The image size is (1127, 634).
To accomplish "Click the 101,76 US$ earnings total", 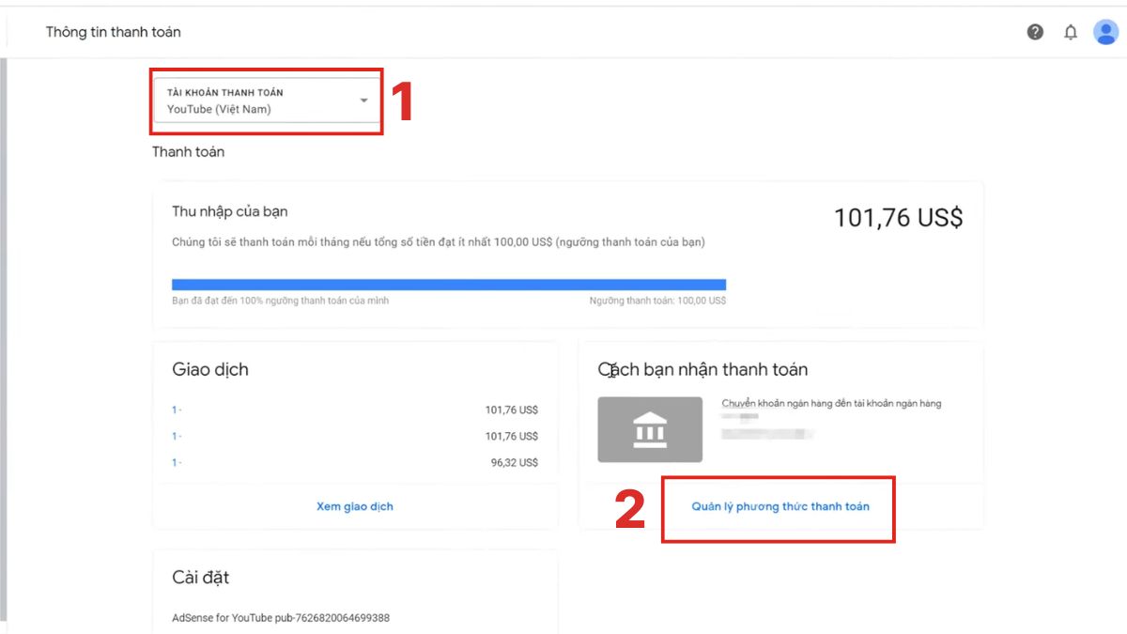I will coord(899,218).
